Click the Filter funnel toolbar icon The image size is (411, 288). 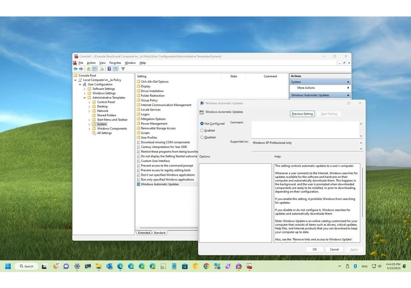[123, 69]
